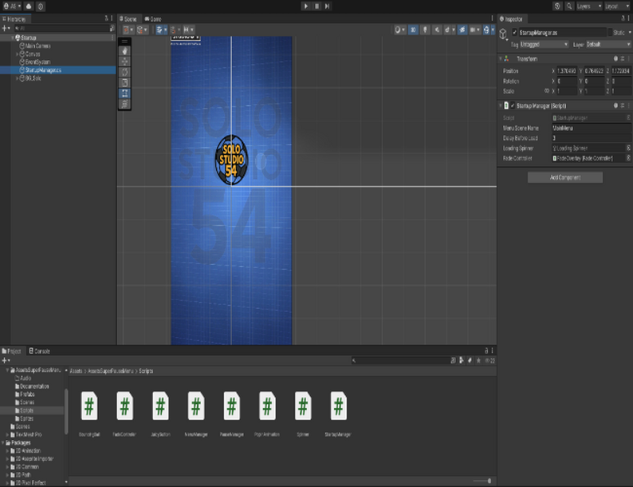Click the Step frame button

point(328,6)
